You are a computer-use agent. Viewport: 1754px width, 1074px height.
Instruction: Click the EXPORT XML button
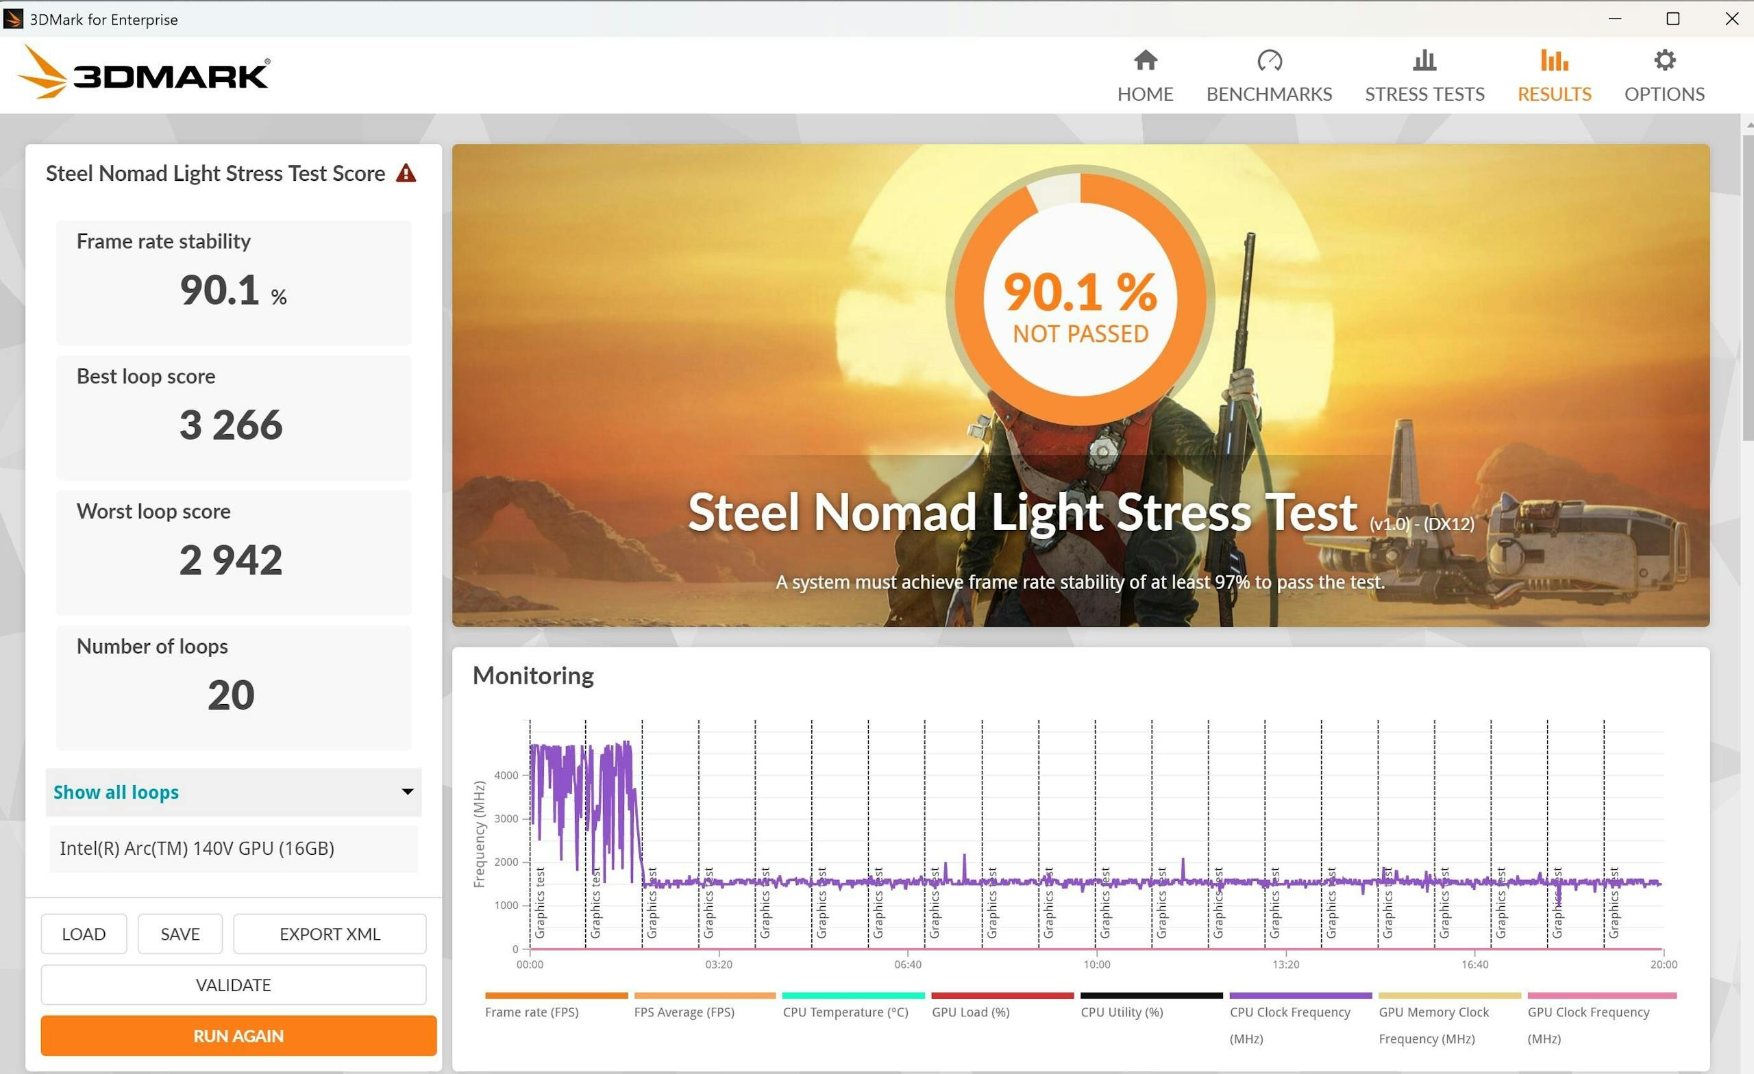pyautogui.click(x=330, y=934)
